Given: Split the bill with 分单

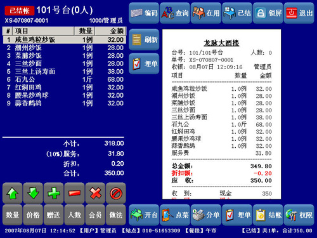Looking at the screenshot, I should click(x=206, y=215).
